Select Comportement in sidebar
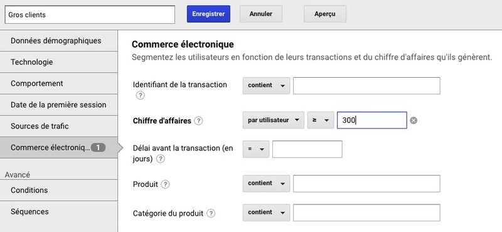This screenshot has height=232, width=502. tap(59, 83)
